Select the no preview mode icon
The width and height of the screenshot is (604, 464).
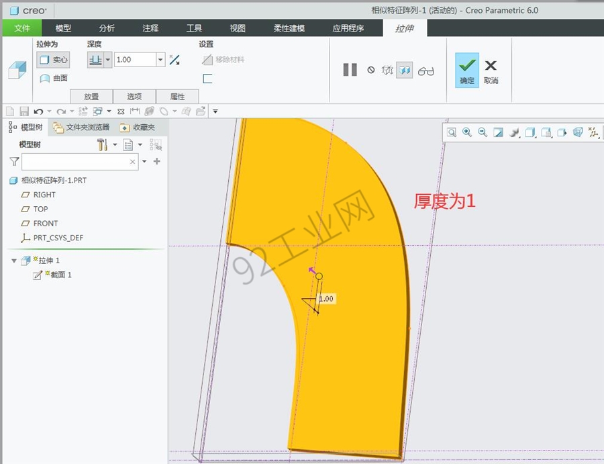[370, 70]
